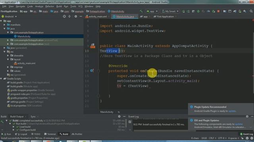The image size is (254, 142).
Task: Click the red Stop button in the toolbar
Action: coord(218,11)
